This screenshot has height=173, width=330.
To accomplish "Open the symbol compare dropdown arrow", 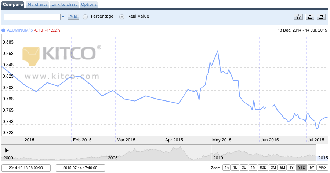I will pos(63,17).
